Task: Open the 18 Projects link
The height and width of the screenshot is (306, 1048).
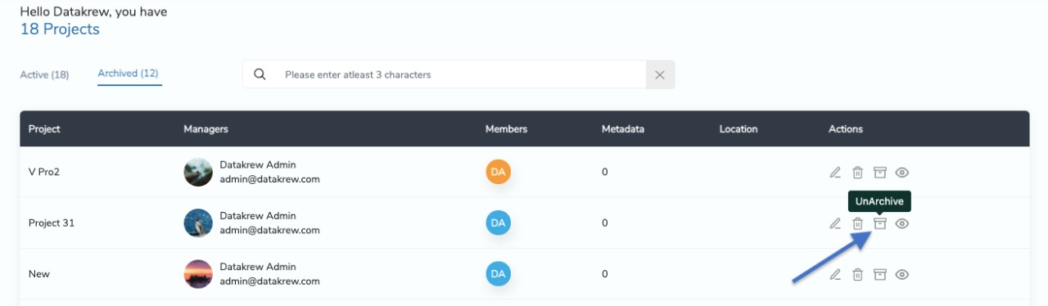Action: [x=60, y=29]
